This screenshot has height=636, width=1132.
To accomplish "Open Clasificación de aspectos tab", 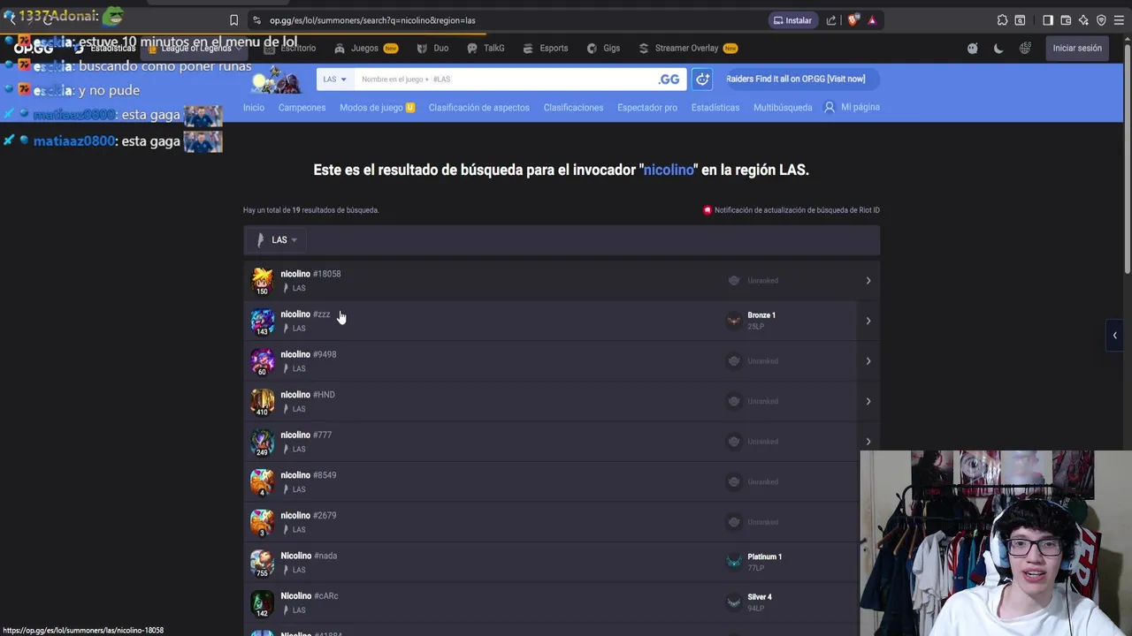I will [478, 107].
